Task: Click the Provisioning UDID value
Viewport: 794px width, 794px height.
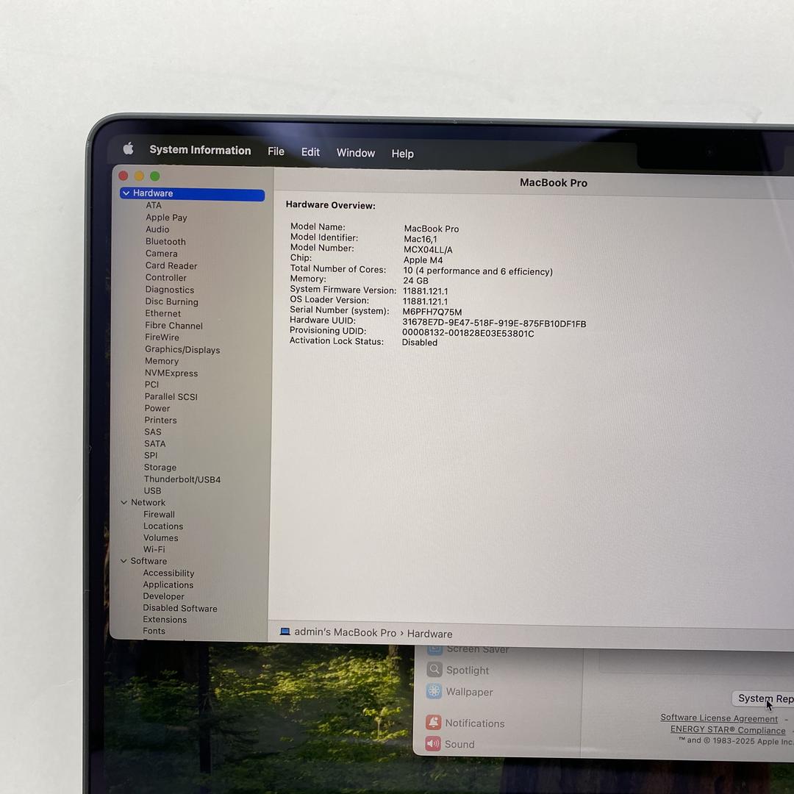Action: click(x=468, y=333)
